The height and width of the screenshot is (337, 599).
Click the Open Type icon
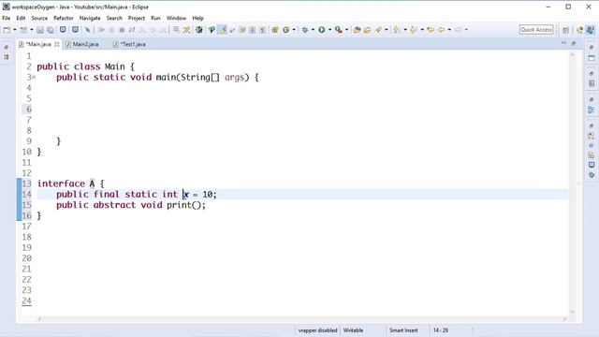coord(357,30)
